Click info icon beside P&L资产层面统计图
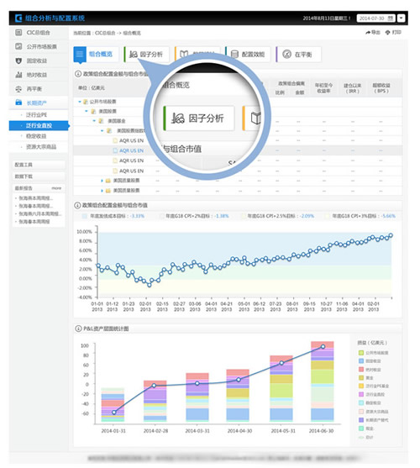The image size is (420, 468). 78,329
